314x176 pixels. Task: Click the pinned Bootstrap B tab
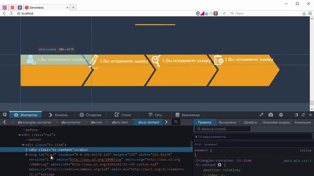point(20,8)
